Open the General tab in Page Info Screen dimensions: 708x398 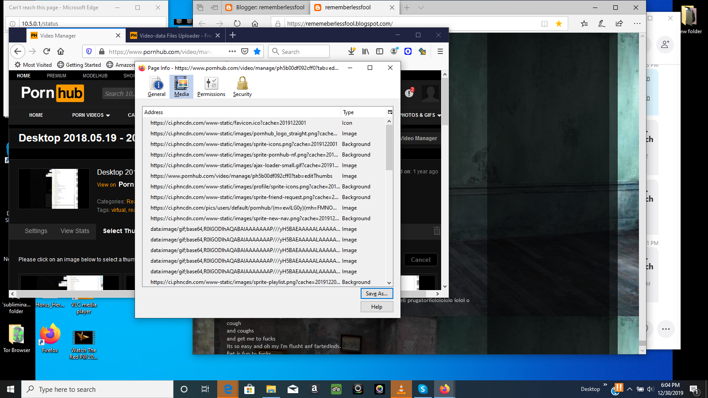[157, 87]
